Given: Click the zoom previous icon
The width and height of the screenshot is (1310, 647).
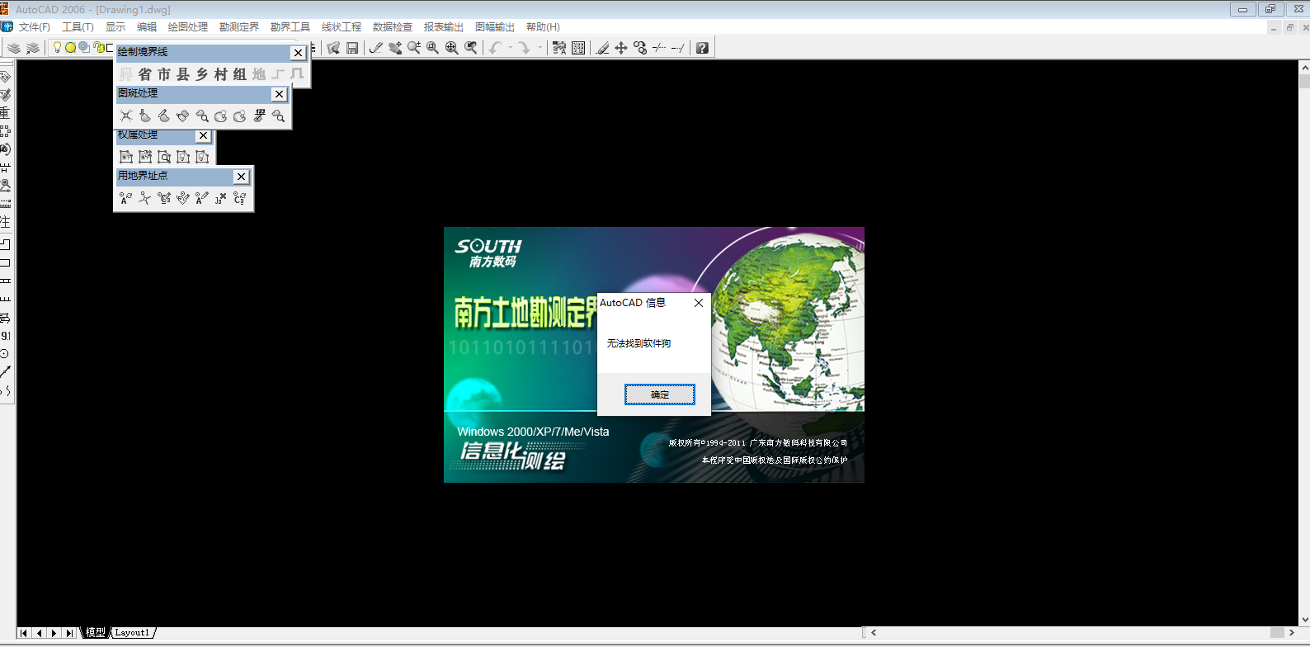Looking at the screenshot, I should 471,48.
